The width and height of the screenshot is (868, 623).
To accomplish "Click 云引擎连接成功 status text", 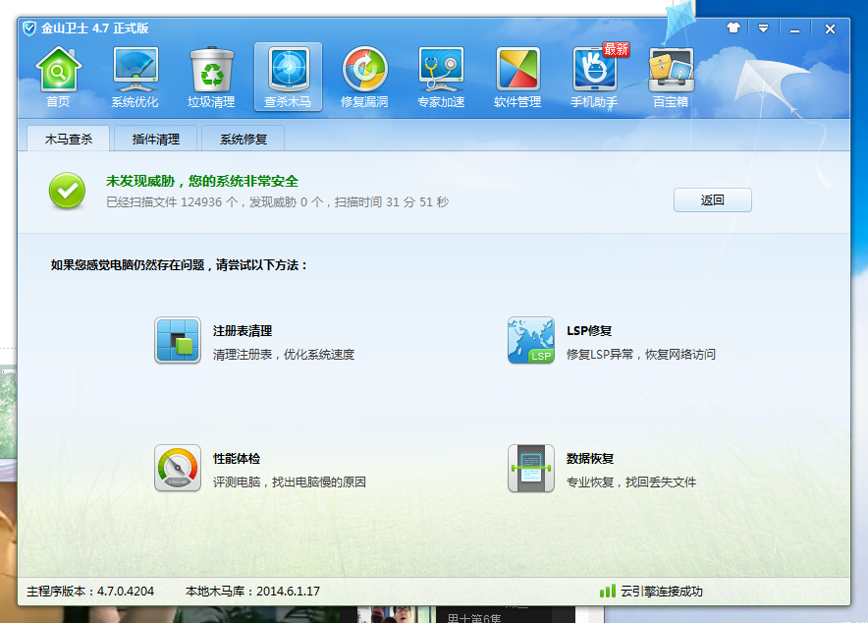I will coord(662,592).
